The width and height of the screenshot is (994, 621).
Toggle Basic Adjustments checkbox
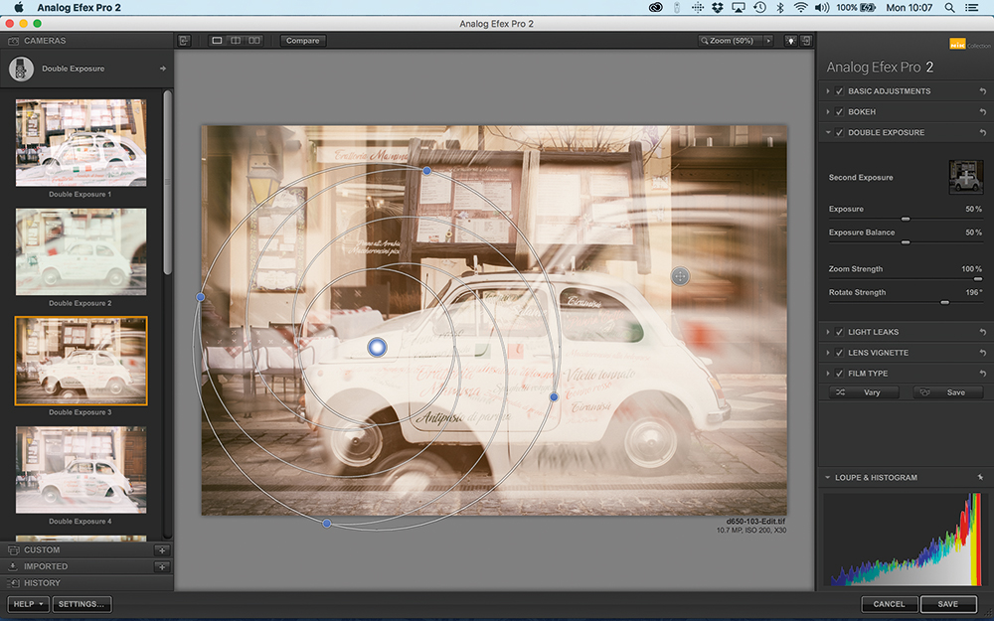(839, 91)
